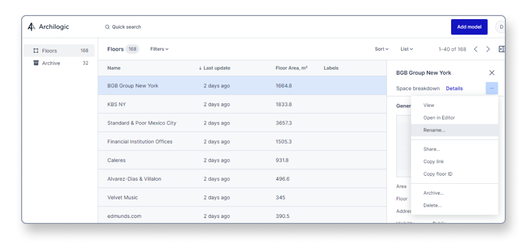Click the Quick search magnifier icon
Screen dimensions: 519x245
(x=107, y=27)
